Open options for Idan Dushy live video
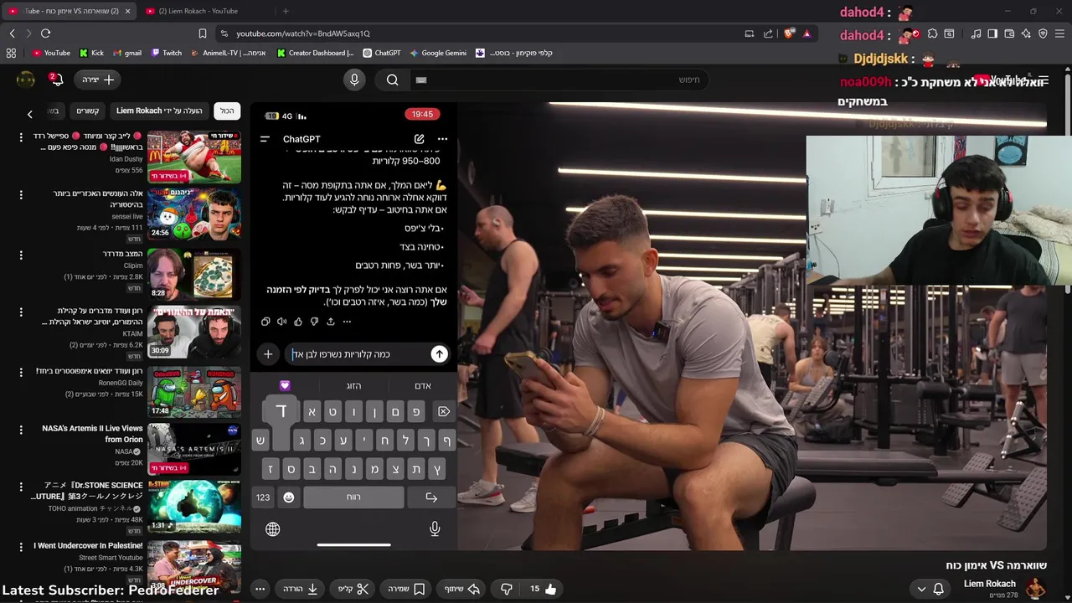Image resolution: width=1072 pixels, height=603 pixels. point(21,137)
